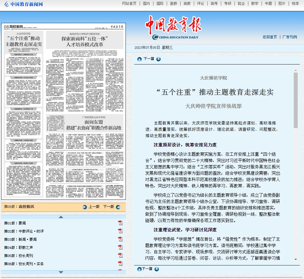304x279 pixels.
Task: Go to the 就业 section
Action: click(241, 4)
